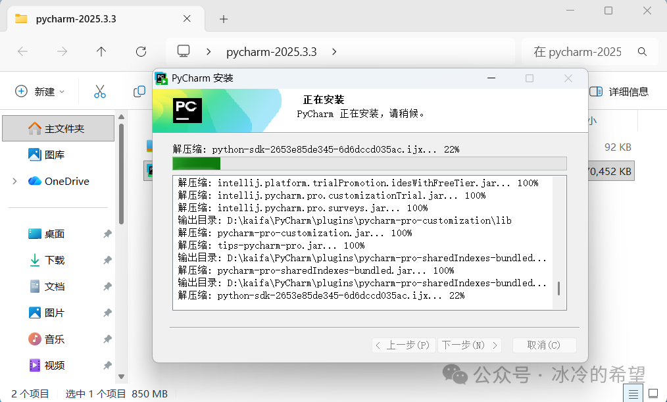Click the selected file size ending 0,452 KB
Image resolution: width=667 pixels, height=402 pixels.
click(x=610, y=172)
